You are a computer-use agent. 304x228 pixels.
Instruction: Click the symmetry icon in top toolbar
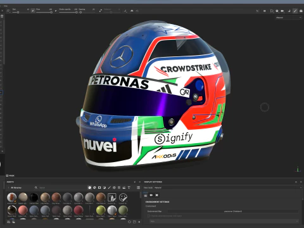click(x=132, y=11)
